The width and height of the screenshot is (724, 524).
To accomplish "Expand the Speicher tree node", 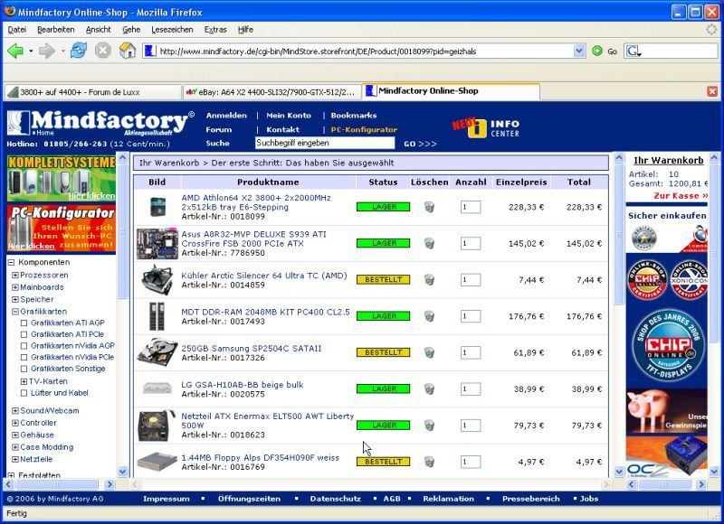I will pyautogui.click(x=15, y=300).
